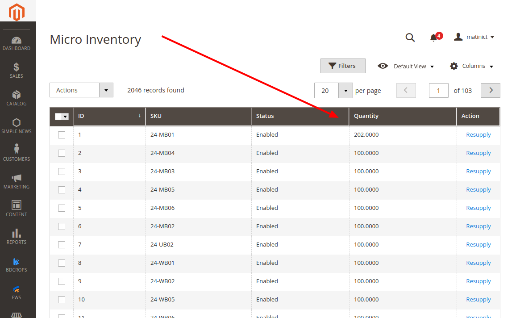Tick the checkbox for row ID 1

tap(62, 135)
